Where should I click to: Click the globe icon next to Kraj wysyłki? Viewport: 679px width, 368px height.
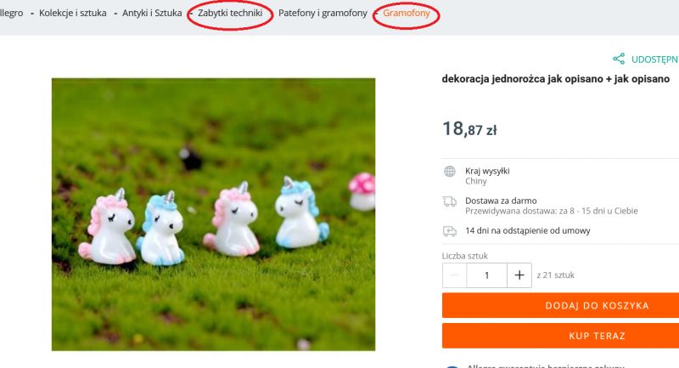450,171
